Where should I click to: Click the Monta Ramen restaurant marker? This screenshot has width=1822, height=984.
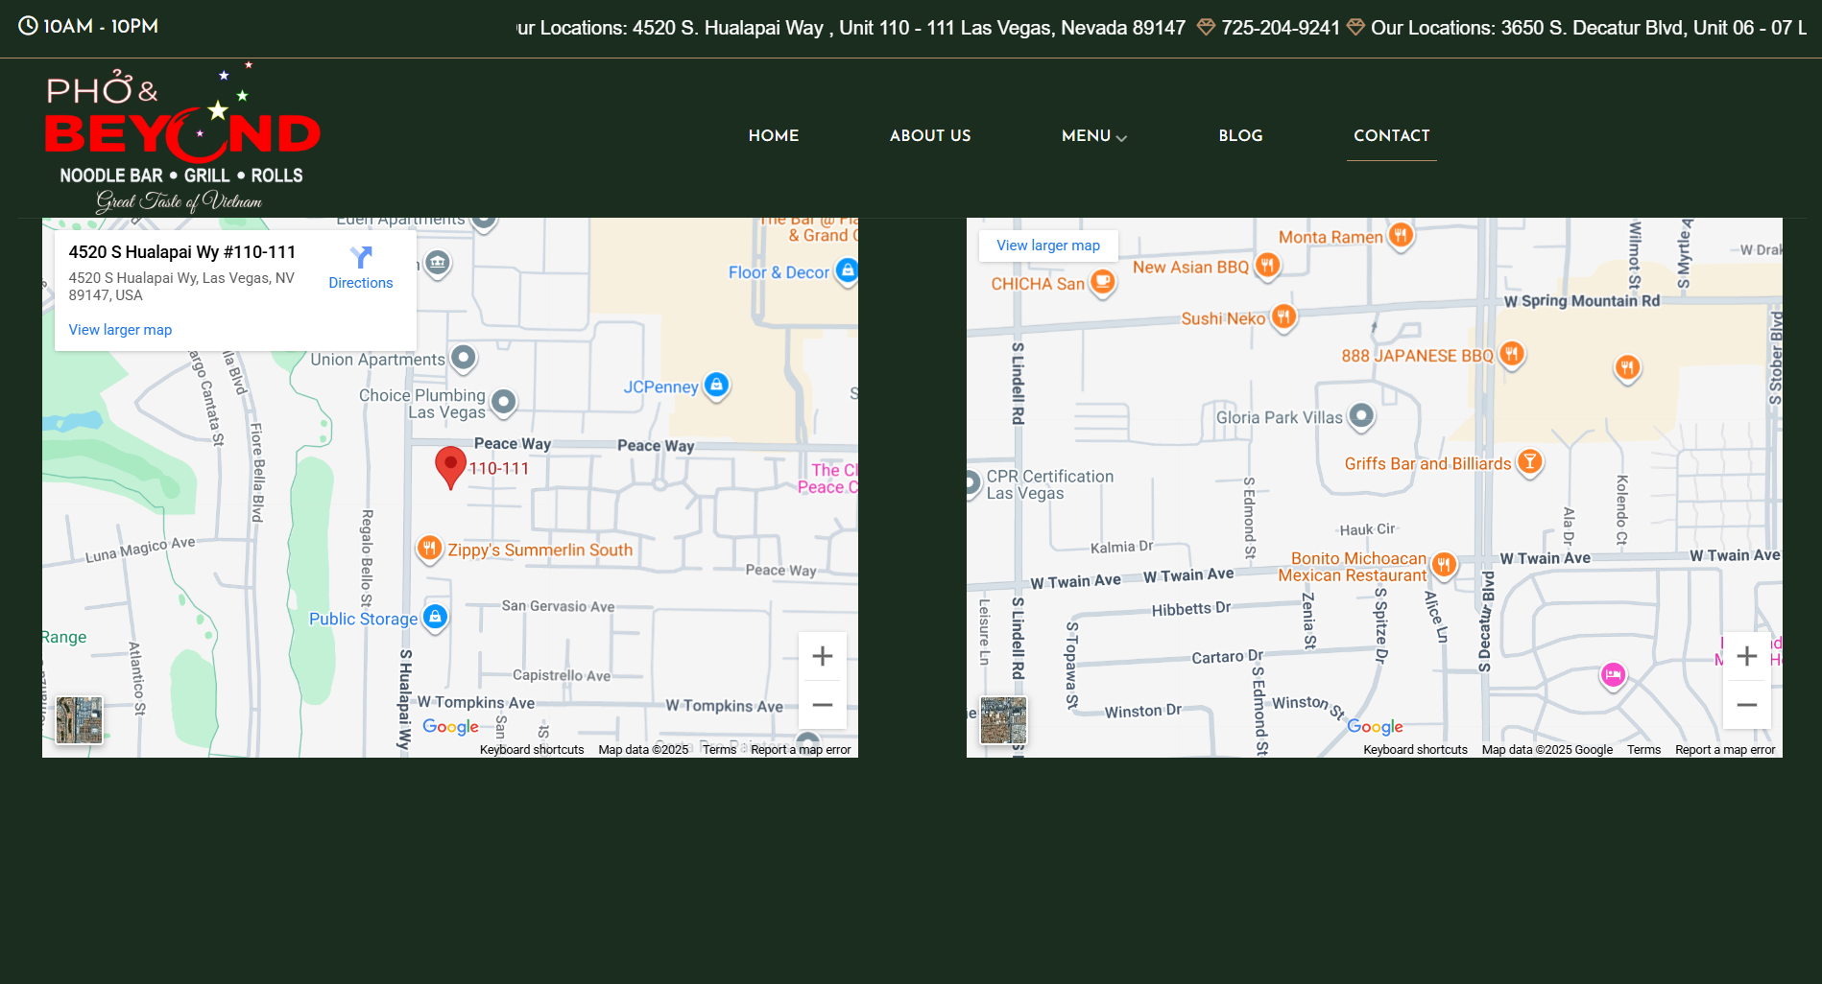tap(1401, 235)
